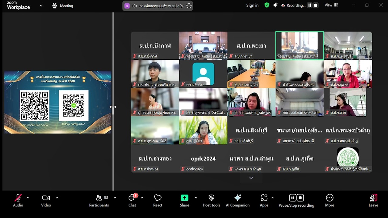
Task: Click muted mic icon on ส.ป.ก.ภูเก็ต tile
Action: [x=279, y=169]
